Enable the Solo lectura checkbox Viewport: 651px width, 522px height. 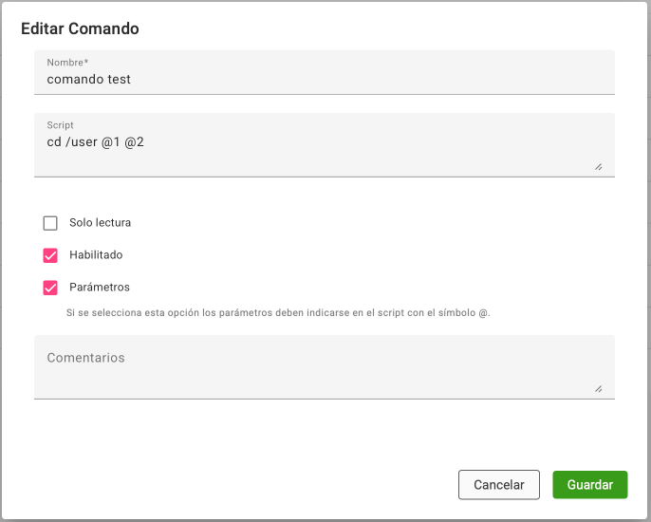point(50,223)
